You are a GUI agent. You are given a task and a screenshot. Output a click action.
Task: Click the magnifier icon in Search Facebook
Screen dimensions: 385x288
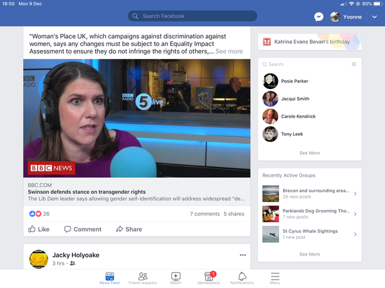(135, 16)
